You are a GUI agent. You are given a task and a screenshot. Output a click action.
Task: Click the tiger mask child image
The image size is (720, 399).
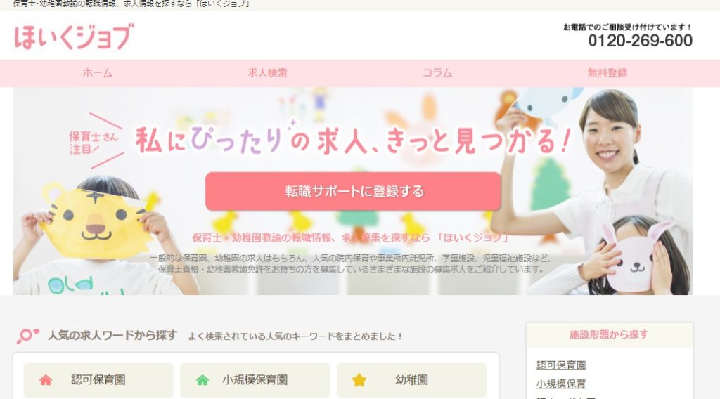[x=96, y=235]
